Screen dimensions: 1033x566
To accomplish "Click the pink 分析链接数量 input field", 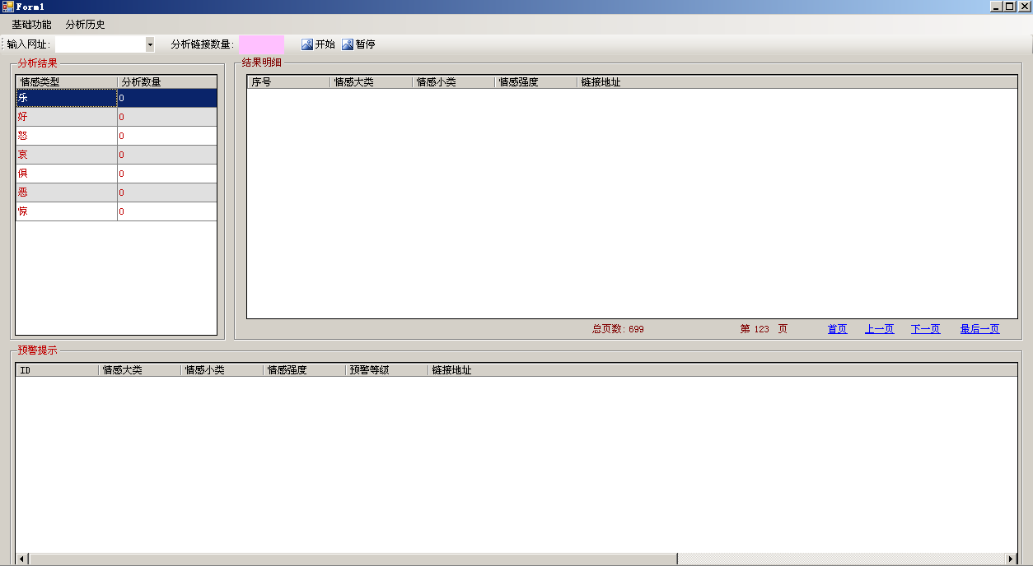I will point(261,44).
